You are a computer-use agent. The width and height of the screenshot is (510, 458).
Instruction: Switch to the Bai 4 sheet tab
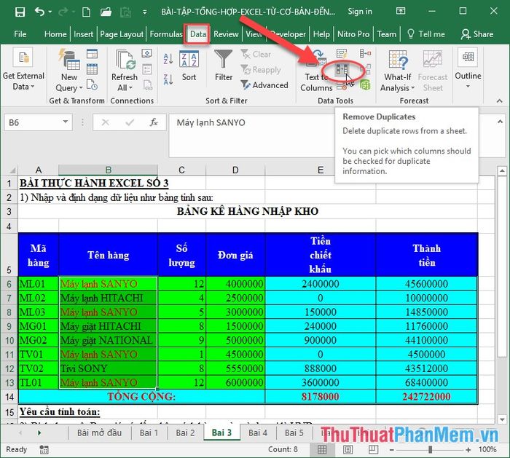(257, 433)
